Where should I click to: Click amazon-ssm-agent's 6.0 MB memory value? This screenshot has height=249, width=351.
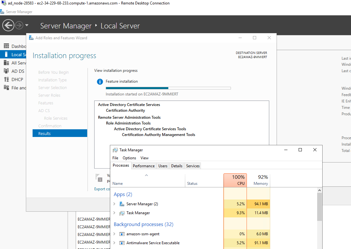[x=259, y=234]
